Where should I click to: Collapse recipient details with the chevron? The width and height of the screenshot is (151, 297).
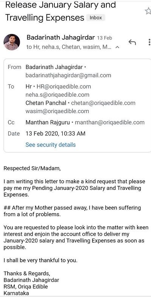point(117,47)
